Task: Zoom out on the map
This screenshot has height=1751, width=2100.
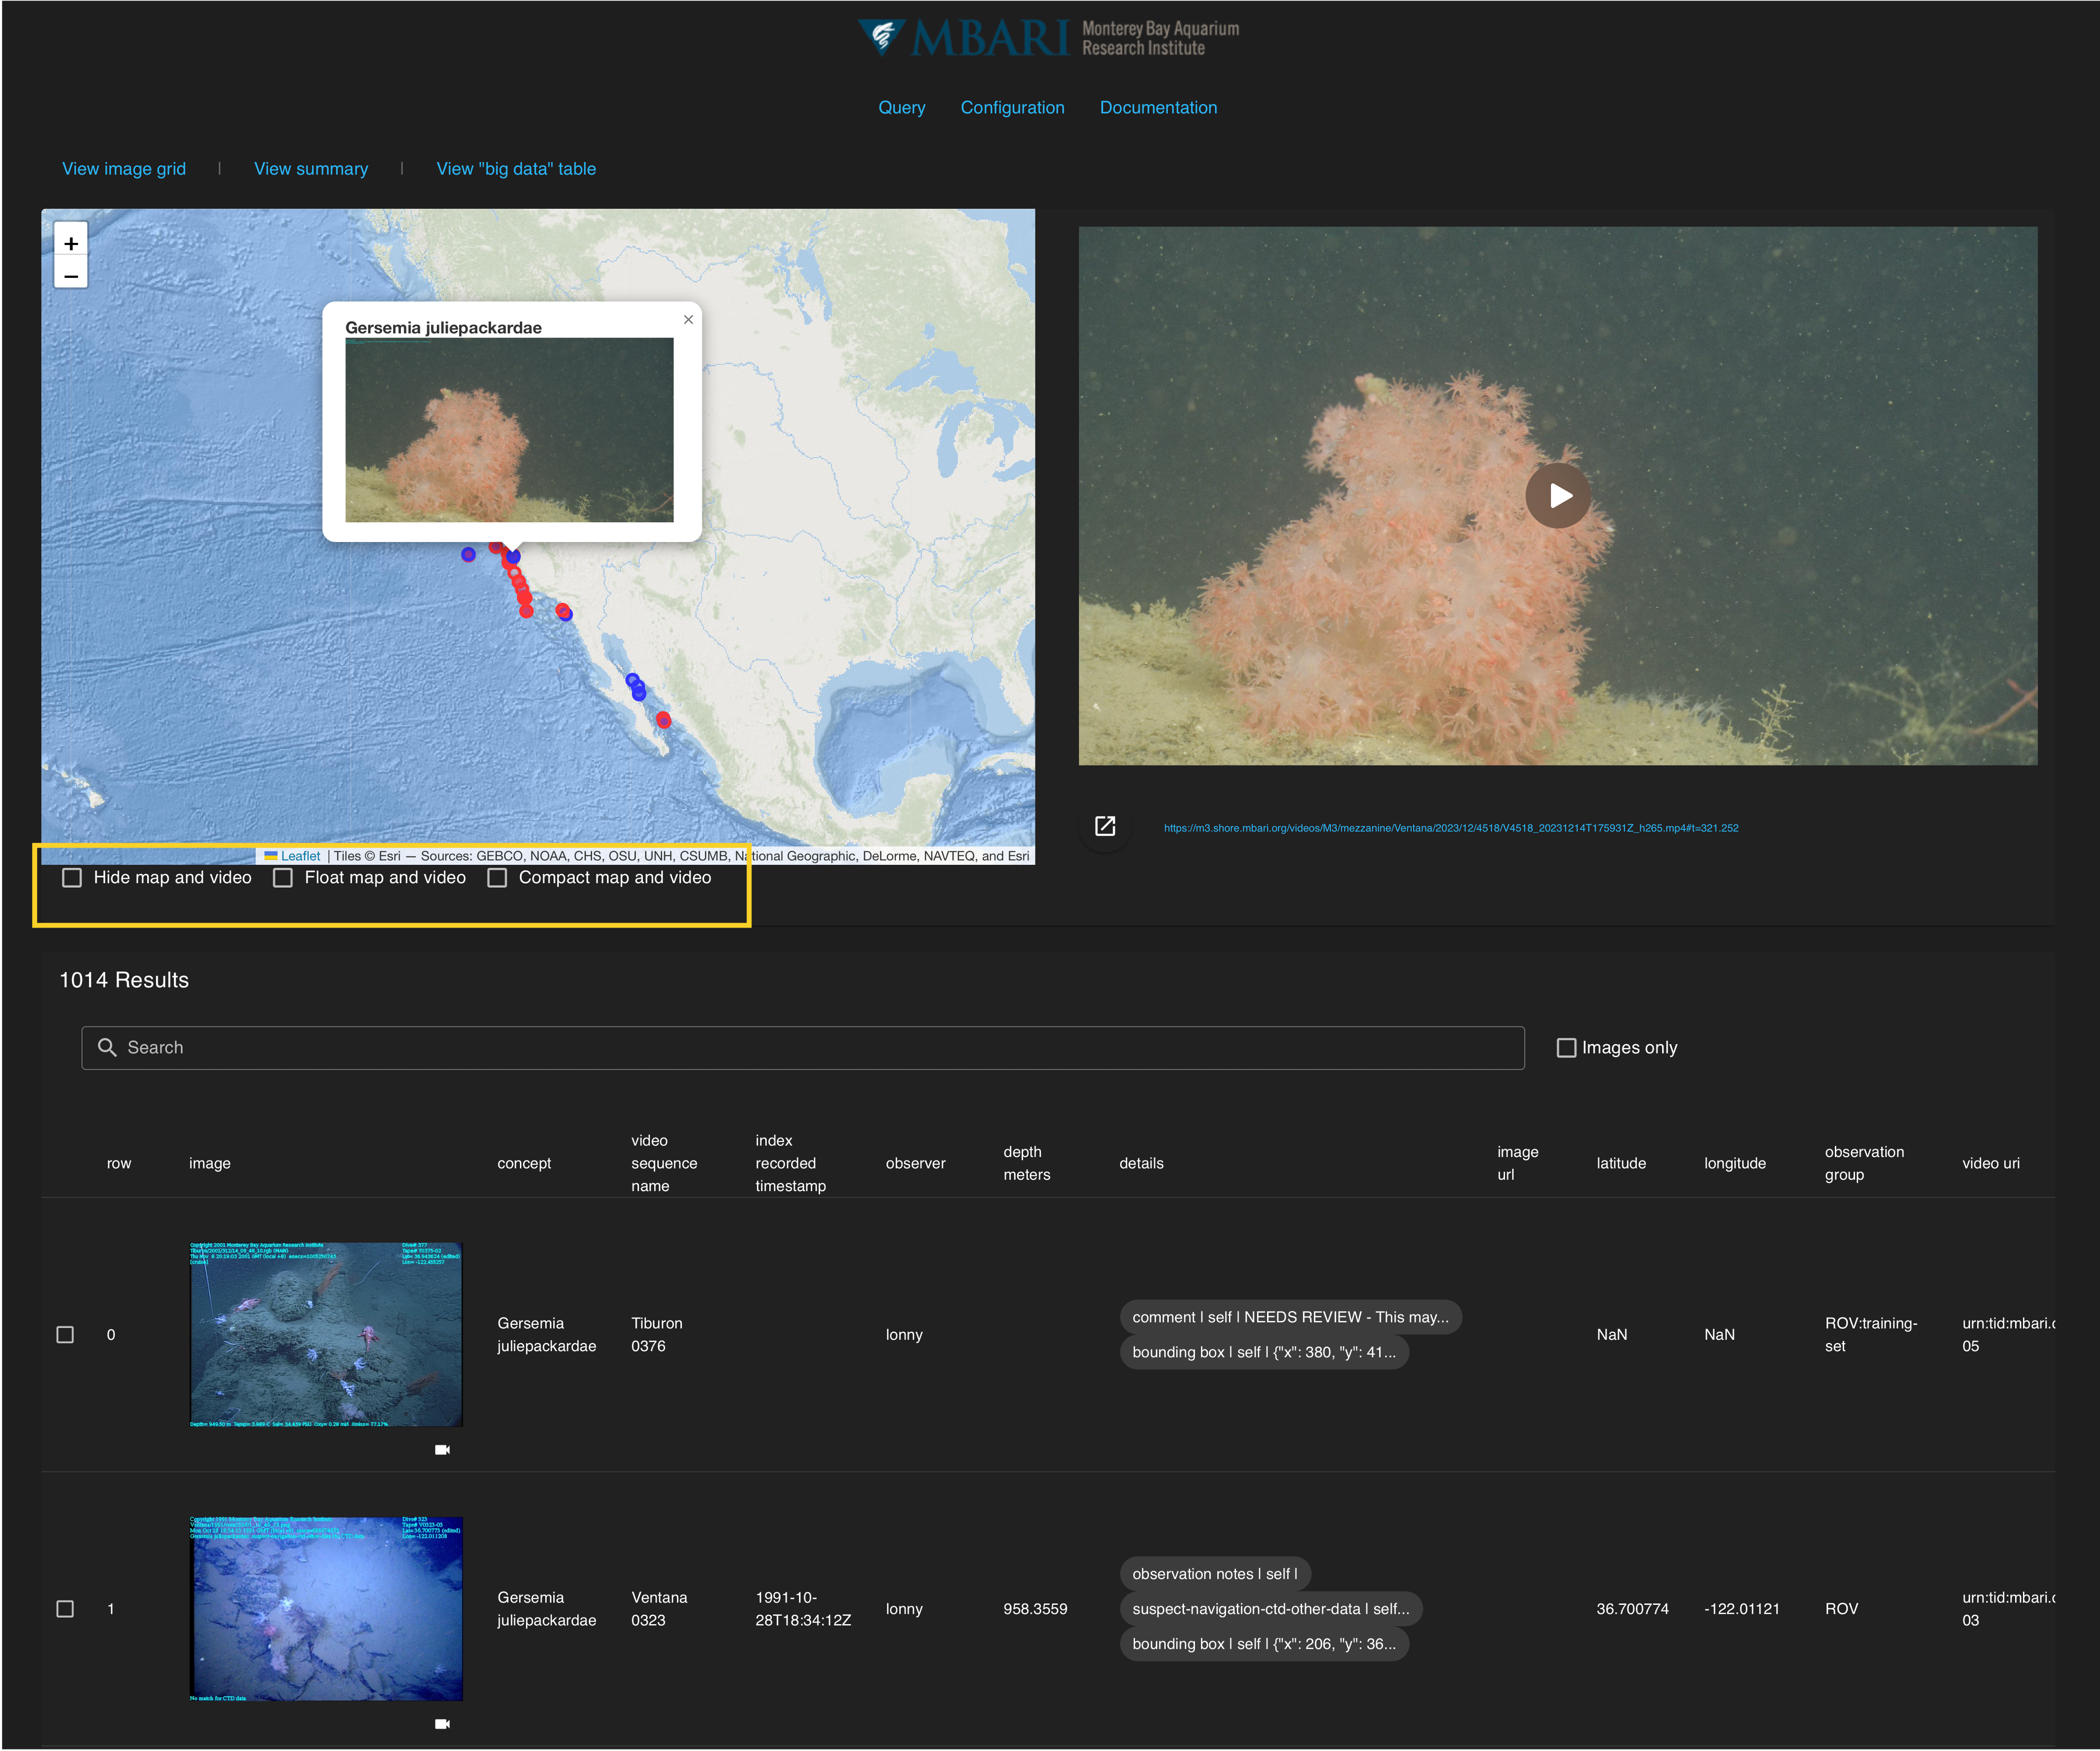Action: (x=71, y=274)
